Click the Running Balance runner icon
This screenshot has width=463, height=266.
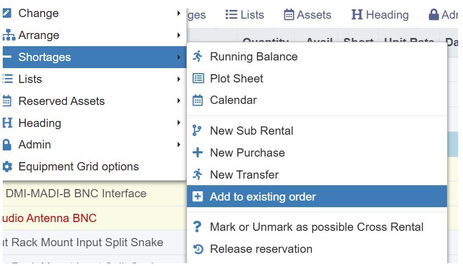tap(198, 57)
